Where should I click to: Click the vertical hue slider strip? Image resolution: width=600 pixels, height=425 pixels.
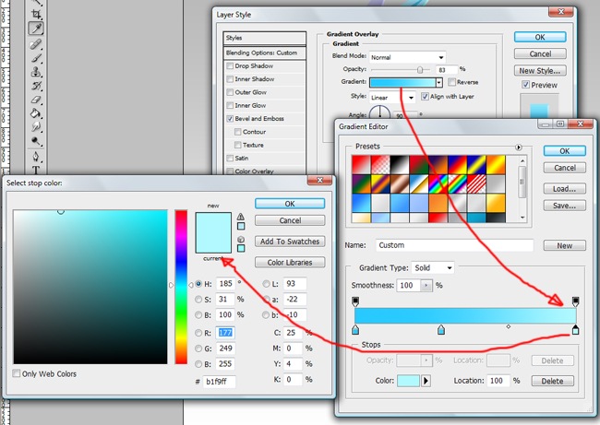coord(181,286)
